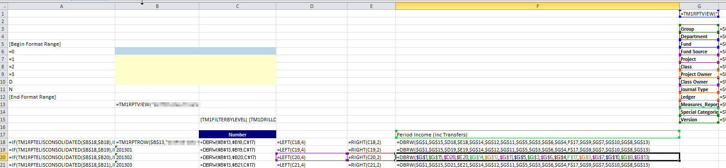Select column D header
Viewport: 726px width, 168px height.
[311, 6]
